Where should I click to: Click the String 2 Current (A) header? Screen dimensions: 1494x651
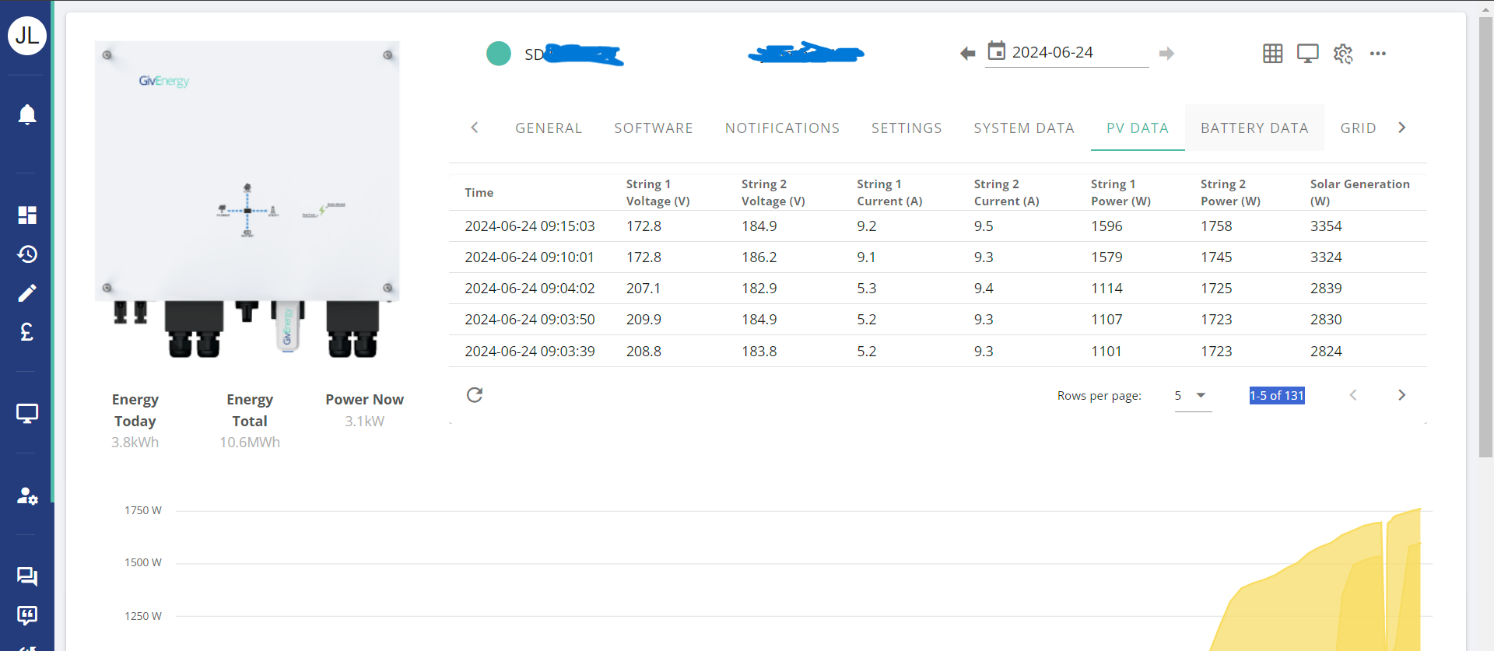[1007, 193]
